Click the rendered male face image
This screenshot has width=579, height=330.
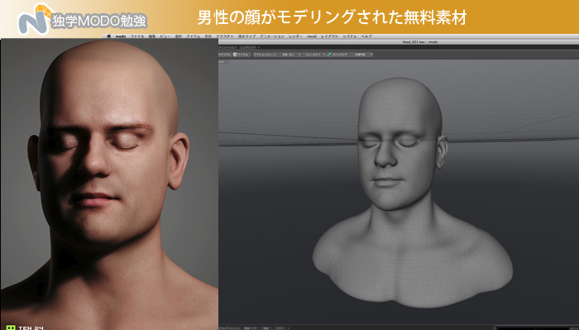[109, 184]
